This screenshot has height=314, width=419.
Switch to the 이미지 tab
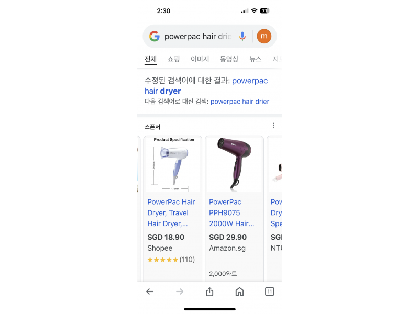coord(200,59)
